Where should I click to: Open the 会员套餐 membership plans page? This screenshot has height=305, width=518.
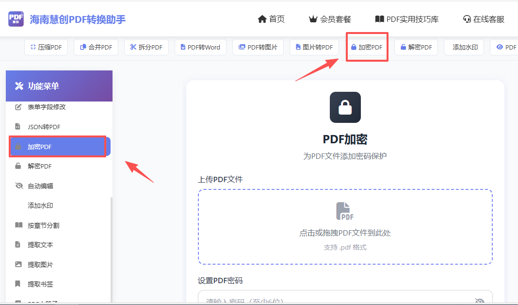click(330, 19)
